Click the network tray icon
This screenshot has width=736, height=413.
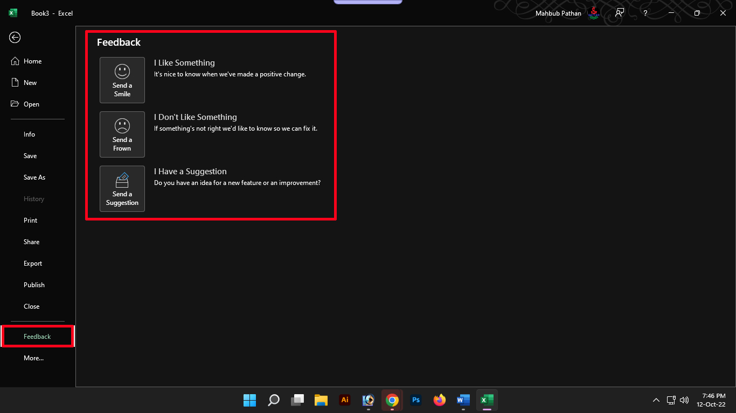[x=671, y=400]
